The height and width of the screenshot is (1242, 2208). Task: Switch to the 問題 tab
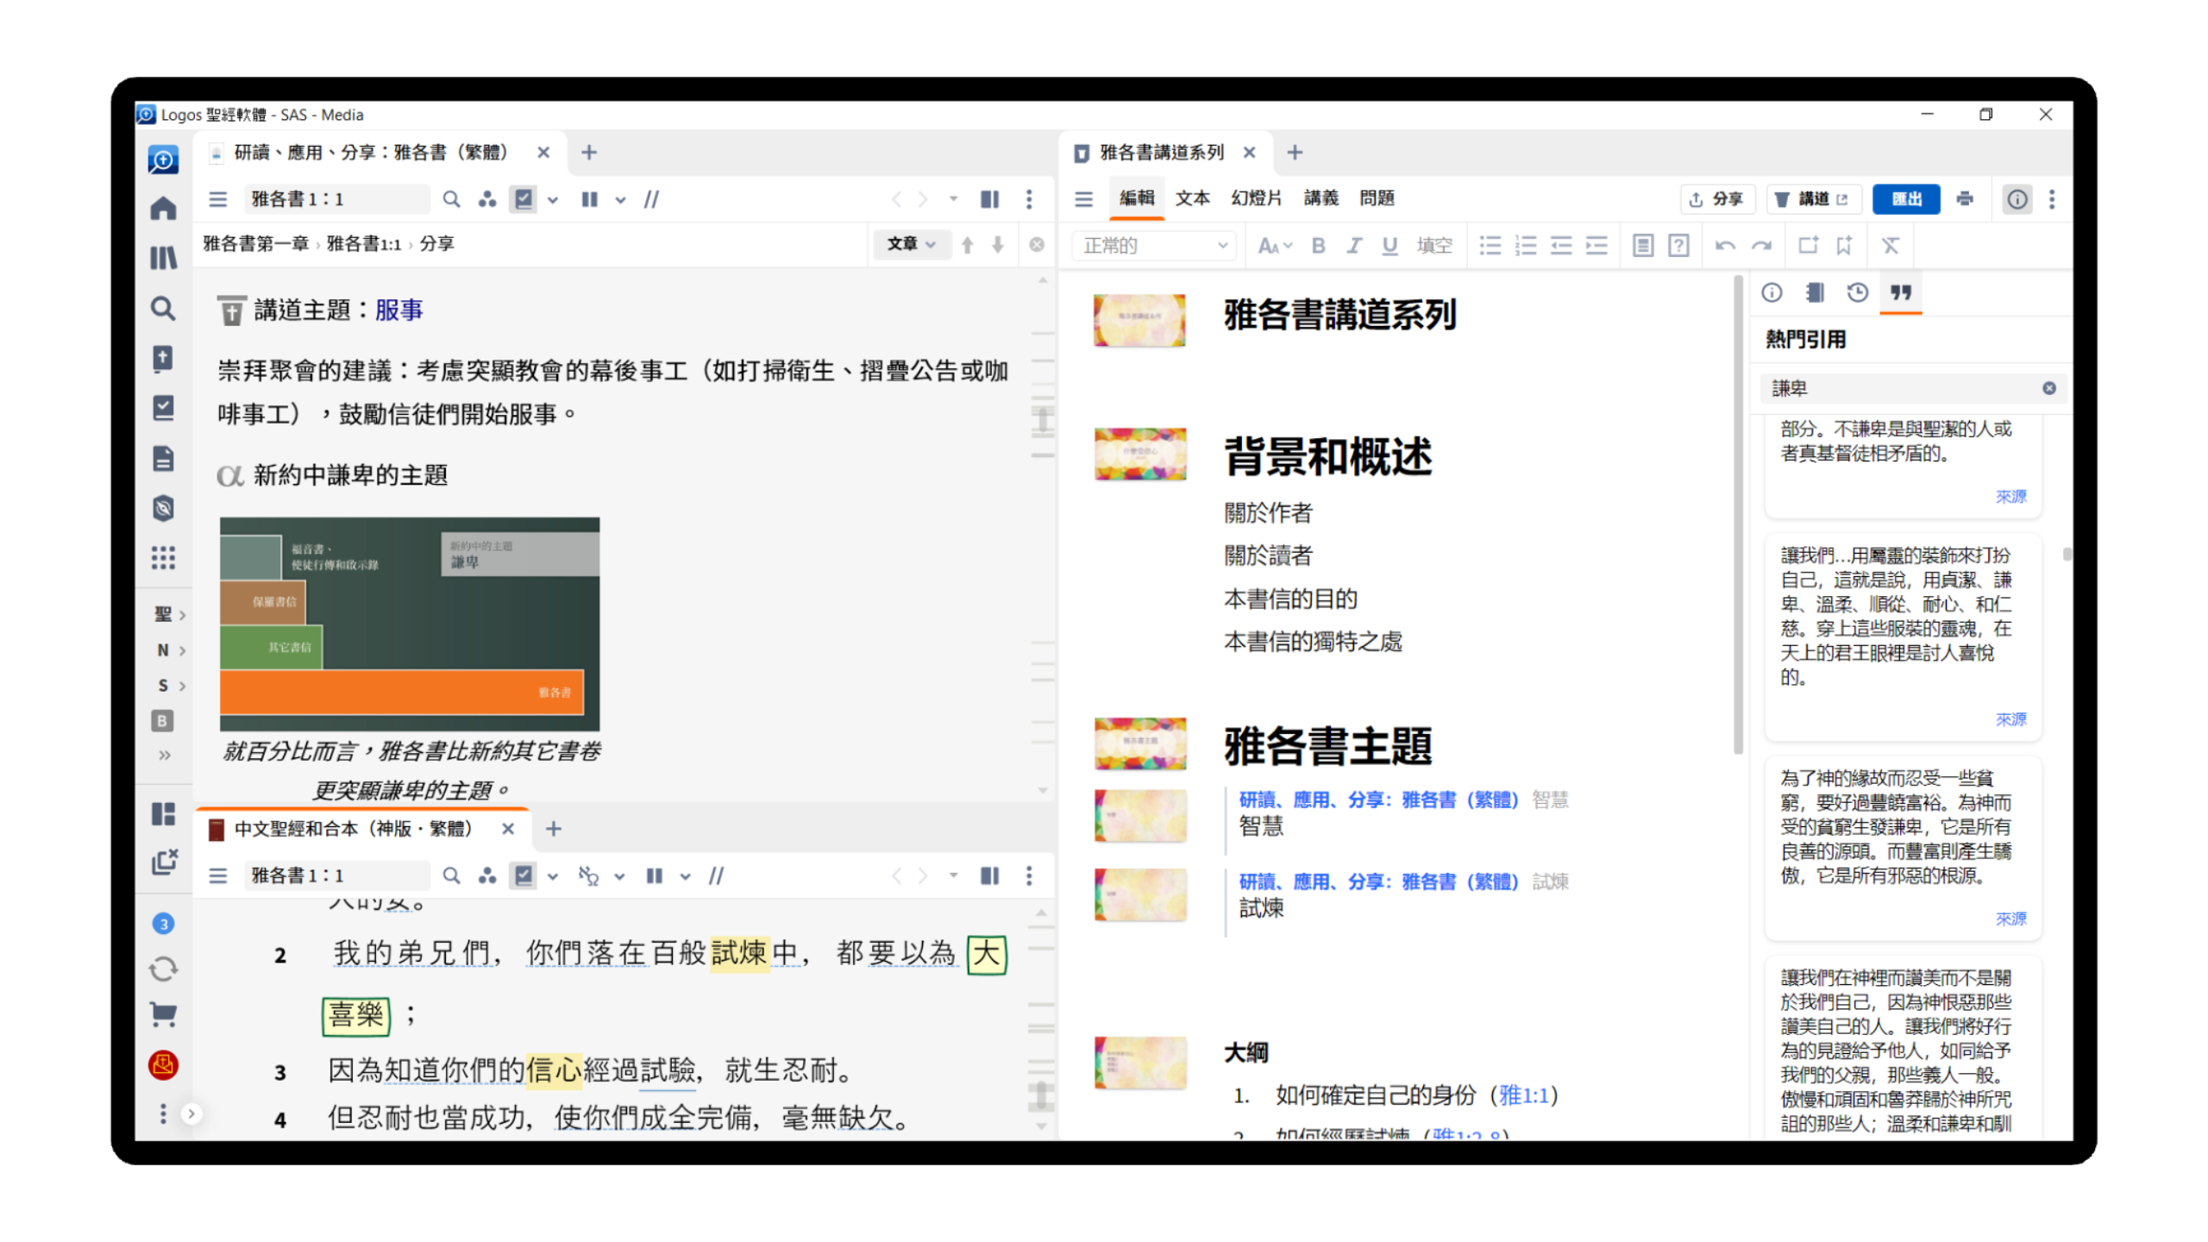[1377, 198]
